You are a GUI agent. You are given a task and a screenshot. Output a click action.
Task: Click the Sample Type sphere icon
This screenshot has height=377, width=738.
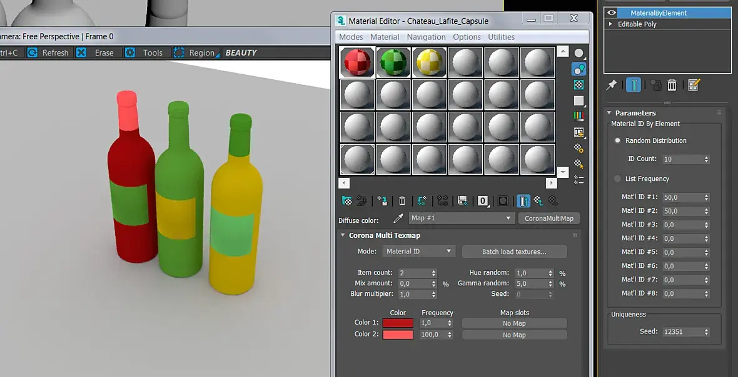[579, 54]
